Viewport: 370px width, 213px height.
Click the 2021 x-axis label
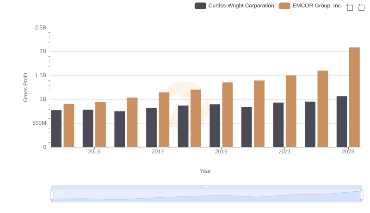tap(284, 152)
